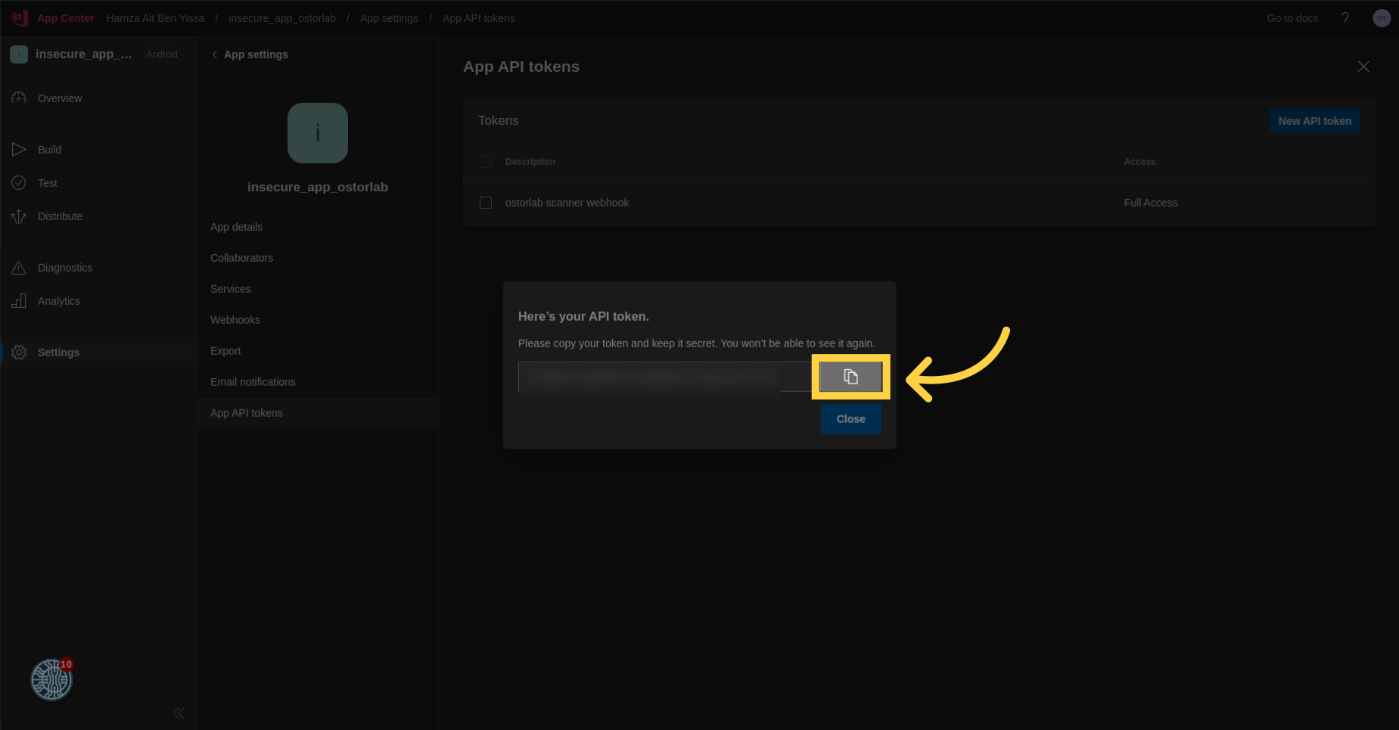
Task: Open the help question mark icon
Action: point(1345,18)
